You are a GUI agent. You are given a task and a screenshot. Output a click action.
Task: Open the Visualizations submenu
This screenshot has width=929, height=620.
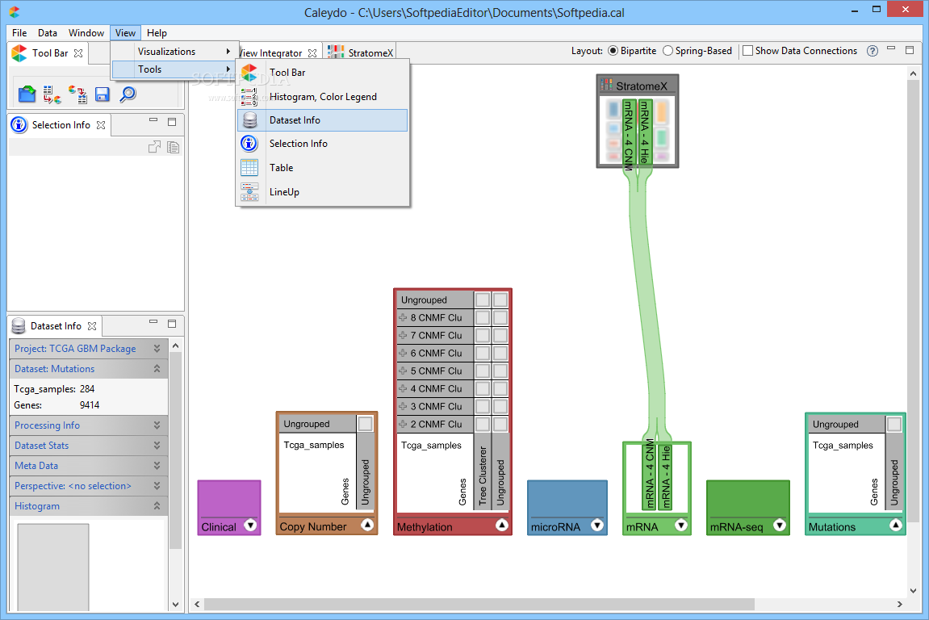[x=175, y=52]
